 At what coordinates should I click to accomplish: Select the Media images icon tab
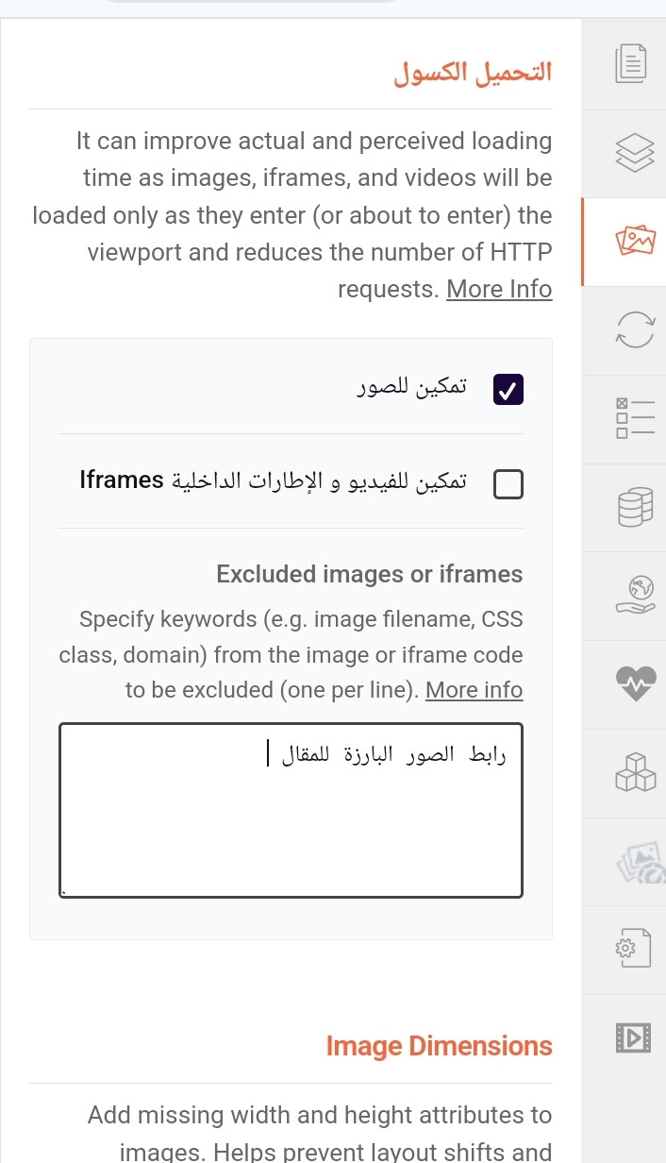click(634, 242)
